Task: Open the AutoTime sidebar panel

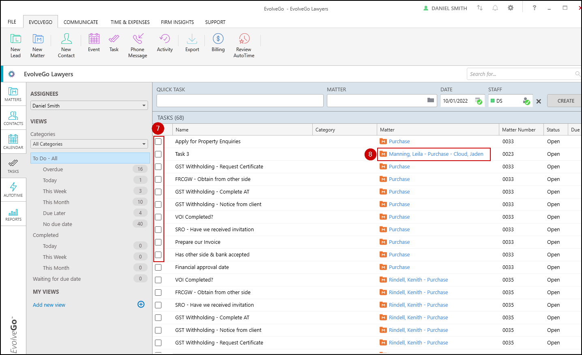Action: tap(13, 189)
